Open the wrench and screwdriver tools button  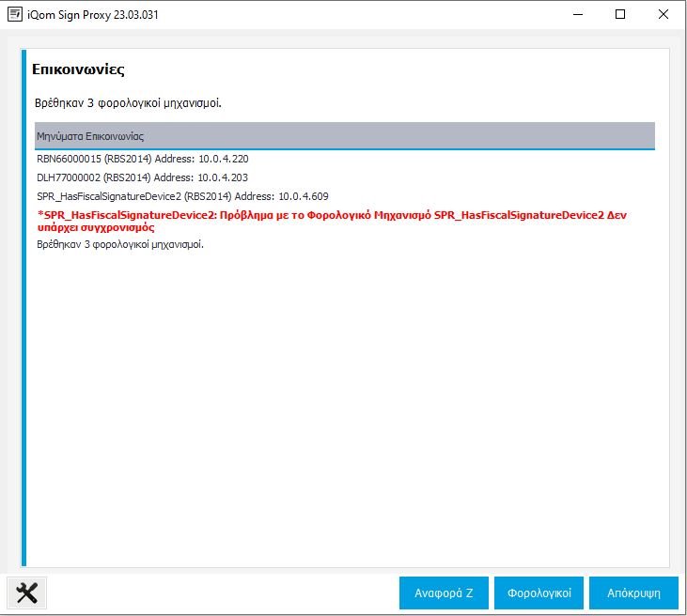click(27, 593)
